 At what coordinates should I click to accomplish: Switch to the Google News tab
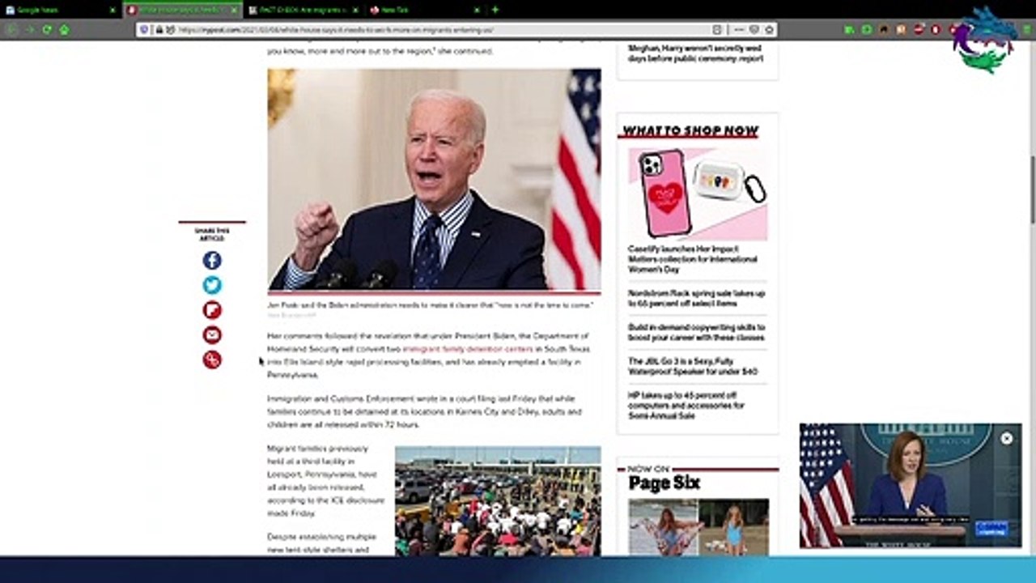pyautogui.click(x=61, y=10)
